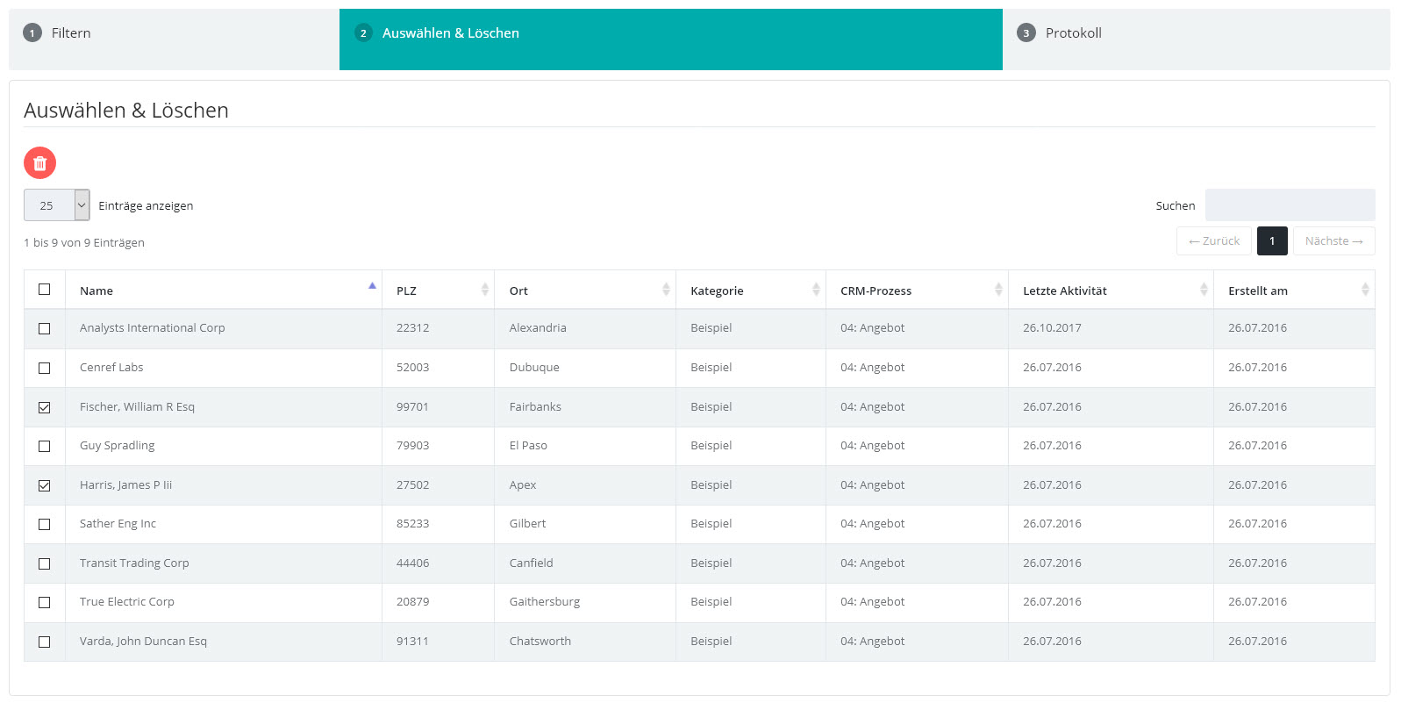
Task: Sort by Ort column sort icon
Action: point(666,290)
